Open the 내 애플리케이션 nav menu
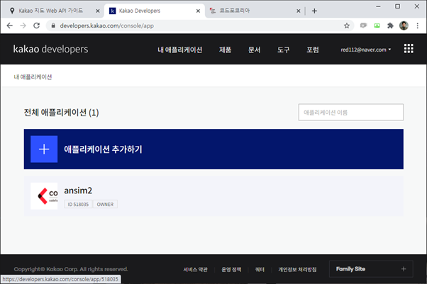 [179, 50]
